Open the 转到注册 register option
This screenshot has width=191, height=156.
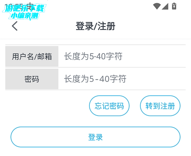point(160,106)
